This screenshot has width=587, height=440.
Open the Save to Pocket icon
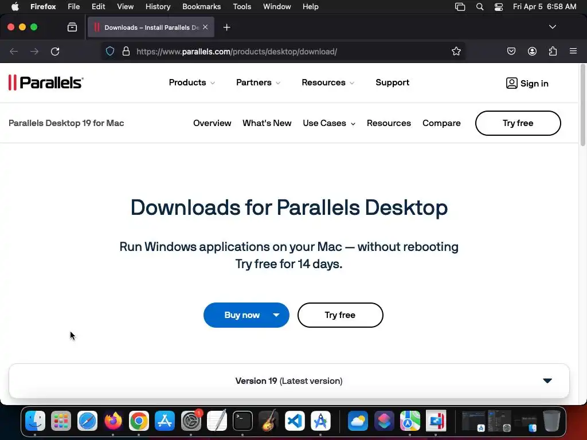511,51
